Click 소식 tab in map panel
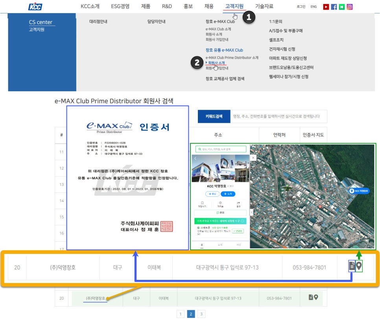This screenshot has height=320, width=380. [220, 245]
